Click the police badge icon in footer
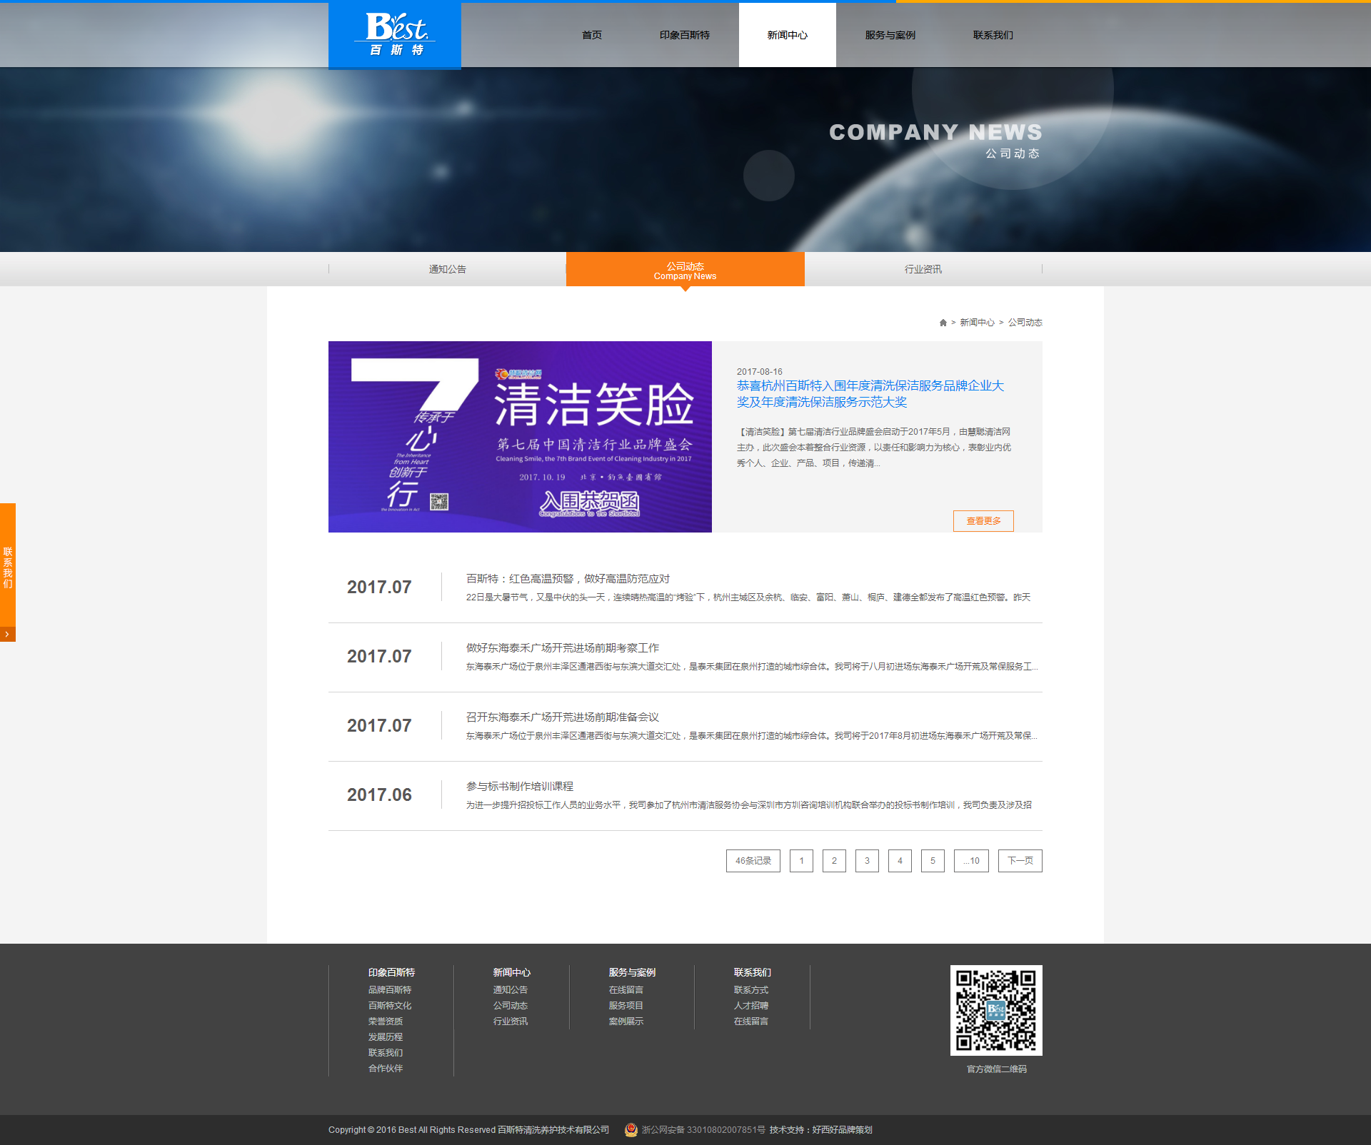The width and height of the screenshot is (1371, 1145). pos(631,1129)
